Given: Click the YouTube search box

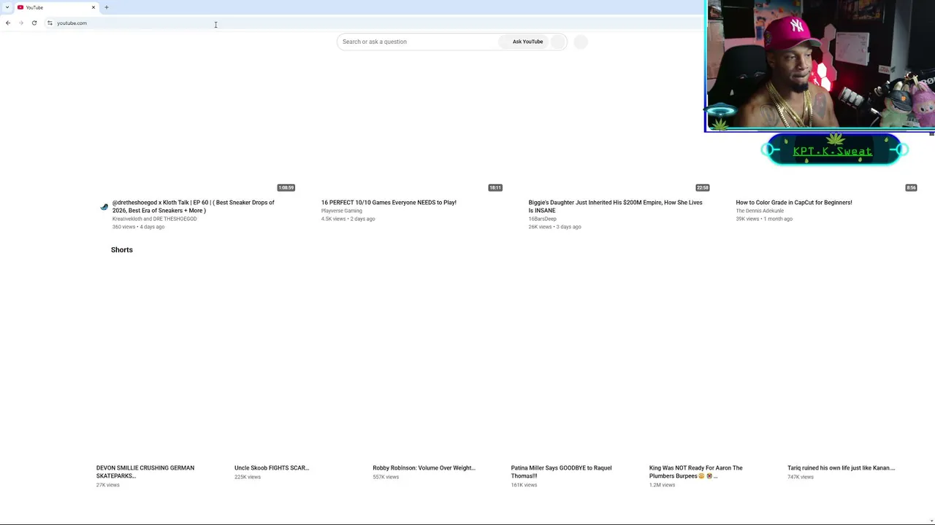Looking at the screenshot, I should (x=418, y=42).
